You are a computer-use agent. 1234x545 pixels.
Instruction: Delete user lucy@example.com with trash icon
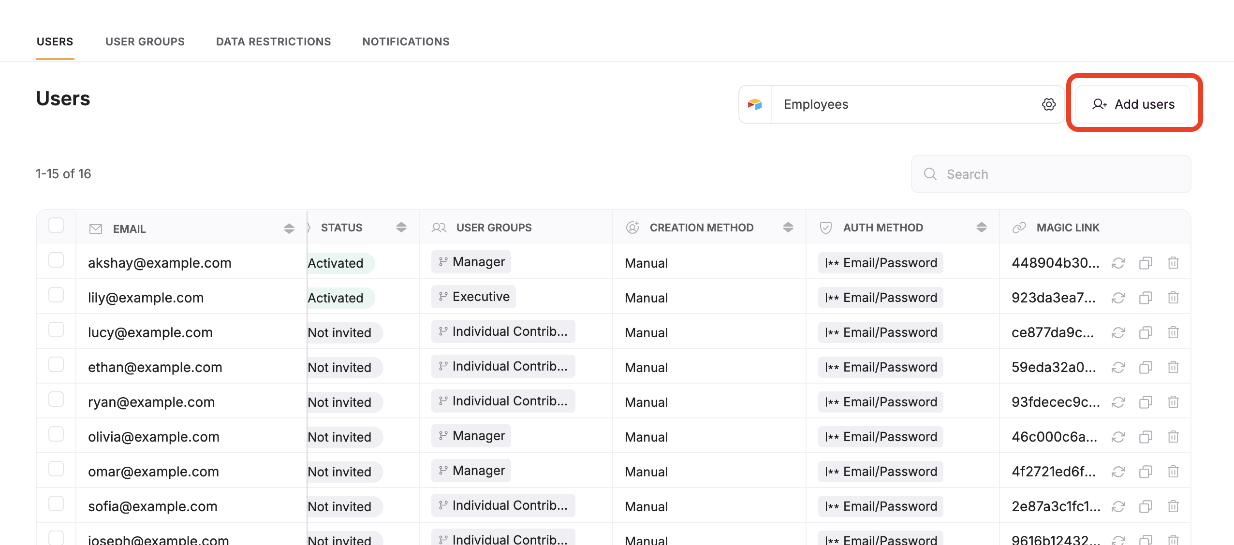tap(1173, 332)
